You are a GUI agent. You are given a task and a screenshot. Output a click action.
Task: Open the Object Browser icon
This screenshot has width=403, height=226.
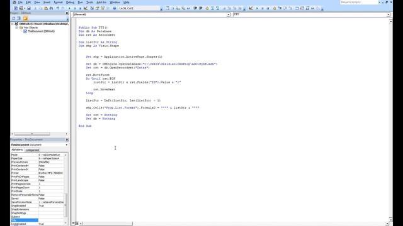(x=103, y=8)
